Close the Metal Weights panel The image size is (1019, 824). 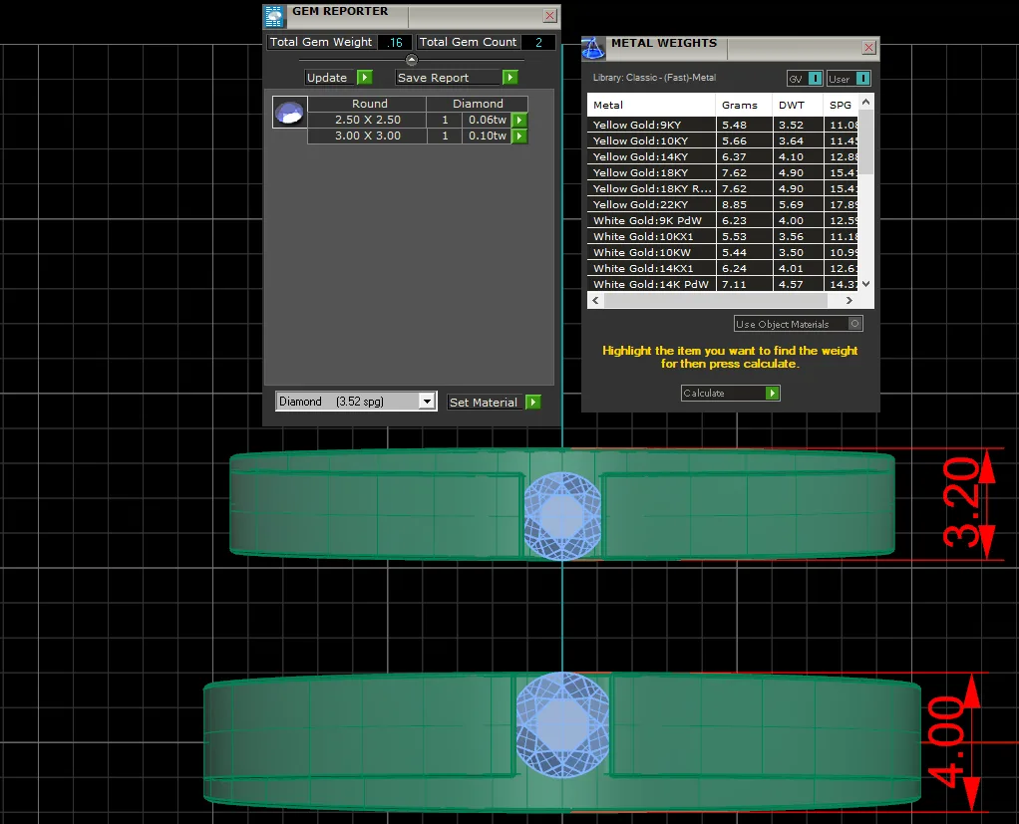point(868,48)
